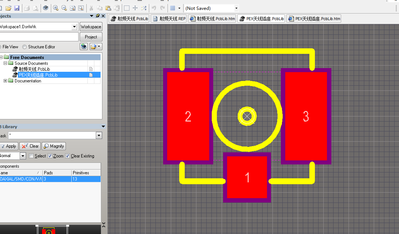Fit document with the zoom-fit icon
This screenshot has width=399, height=234.
tap(72, 8)
